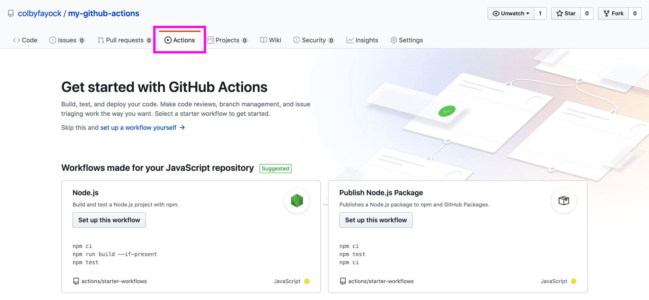Click 'Workflows made for your JavaScript repository' heading

(x=157, y=168)
